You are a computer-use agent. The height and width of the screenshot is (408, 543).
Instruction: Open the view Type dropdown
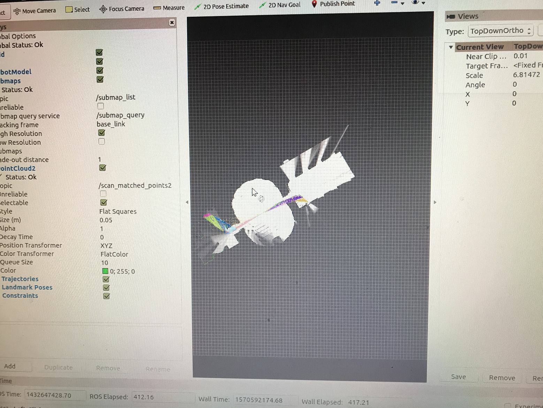pos(501,31)
